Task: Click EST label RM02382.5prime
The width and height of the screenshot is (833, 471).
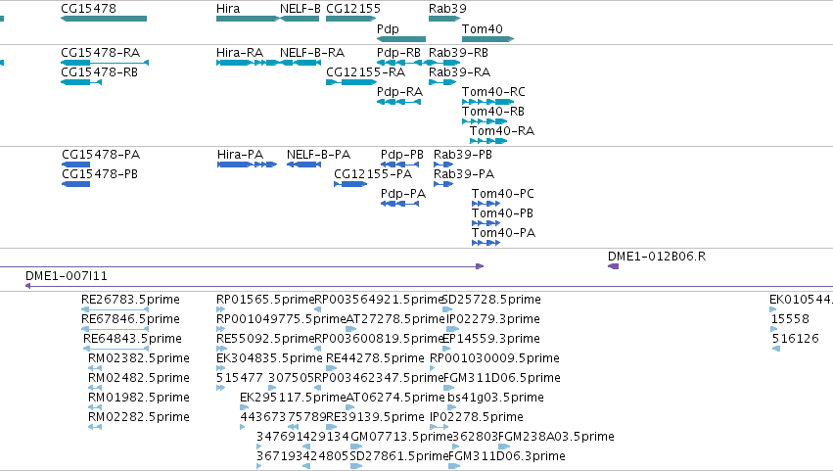Action: [139, 358]
